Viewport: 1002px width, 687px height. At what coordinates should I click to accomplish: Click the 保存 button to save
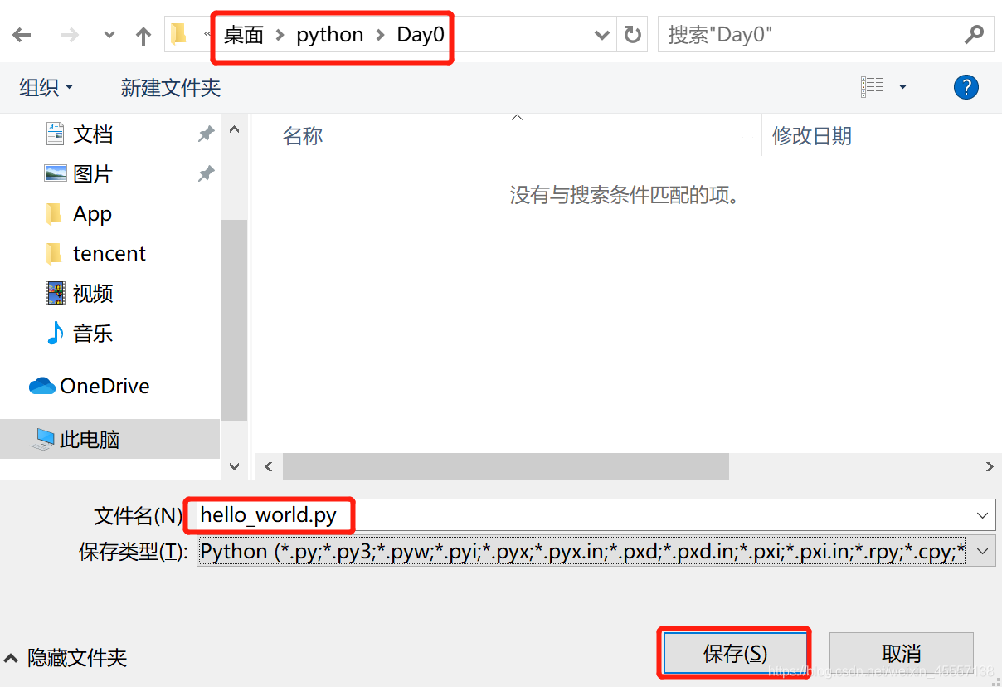[733, 653]
